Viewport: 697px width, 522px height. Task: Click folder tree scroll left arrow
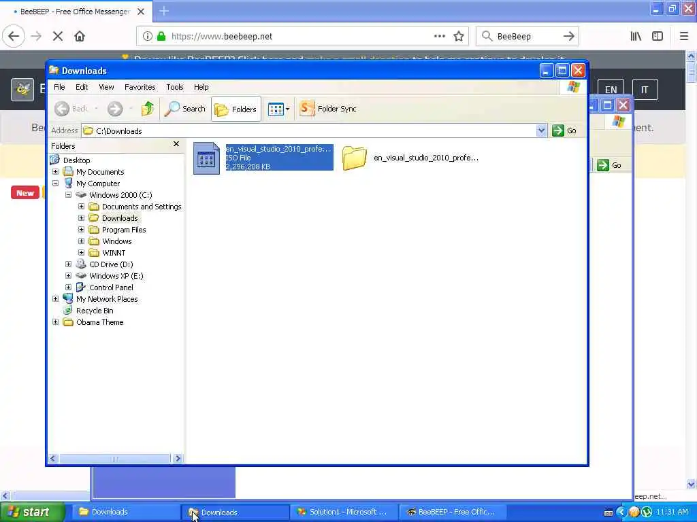[53, 458]
